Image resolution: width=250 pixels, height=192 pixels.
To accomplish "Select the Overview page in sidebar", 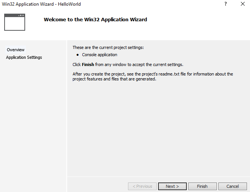I will [16, 50].
